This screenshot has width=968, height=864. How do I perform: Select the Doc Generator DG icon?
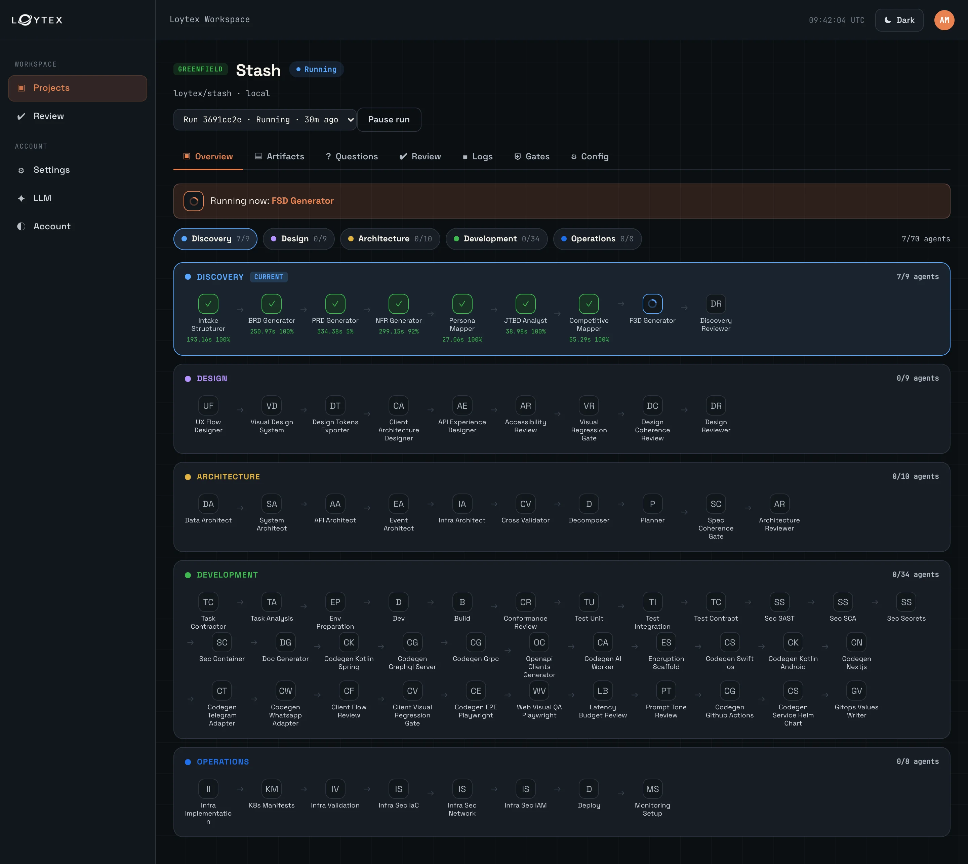pyautogui.click(x=285, y=642)
